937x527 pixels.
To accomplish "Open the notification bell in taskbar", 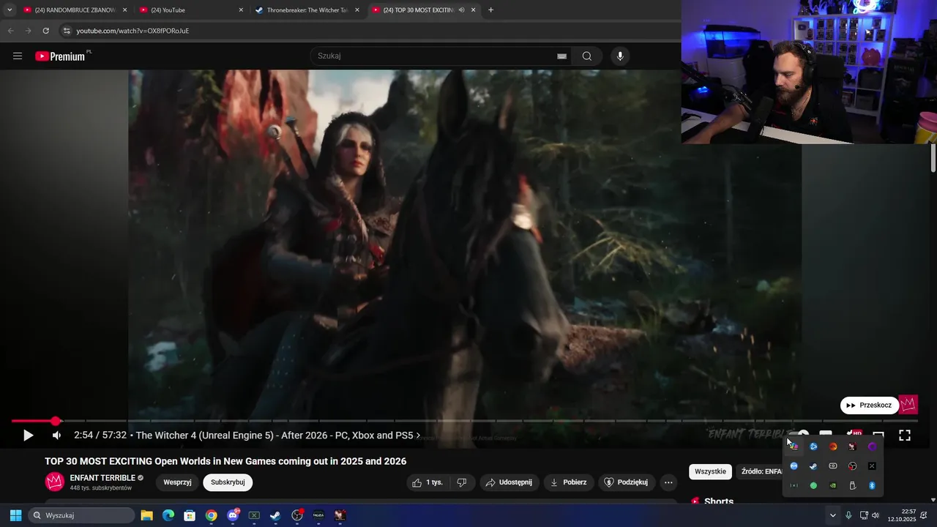I will 923,515.
